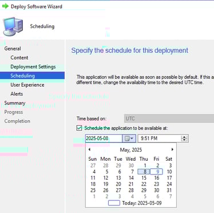Select Completion wizard step

pos(17,121)
